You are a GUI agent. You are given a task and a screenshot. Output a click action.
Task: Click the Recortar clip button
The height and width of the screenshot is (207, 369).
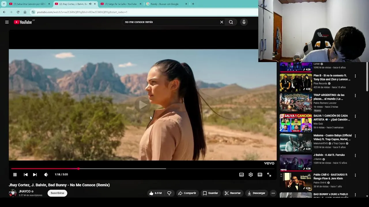tap(233, 193)
